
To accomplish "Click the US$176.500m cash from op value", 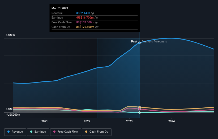I will pos(85,27).
